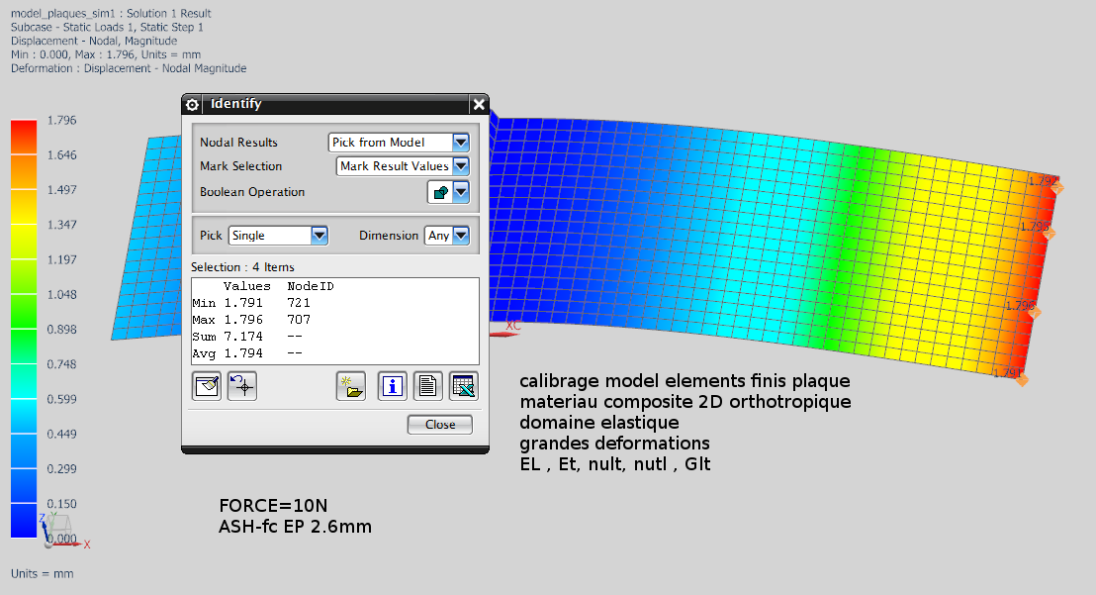Click the 'NodeID' column header

point(311,286)
